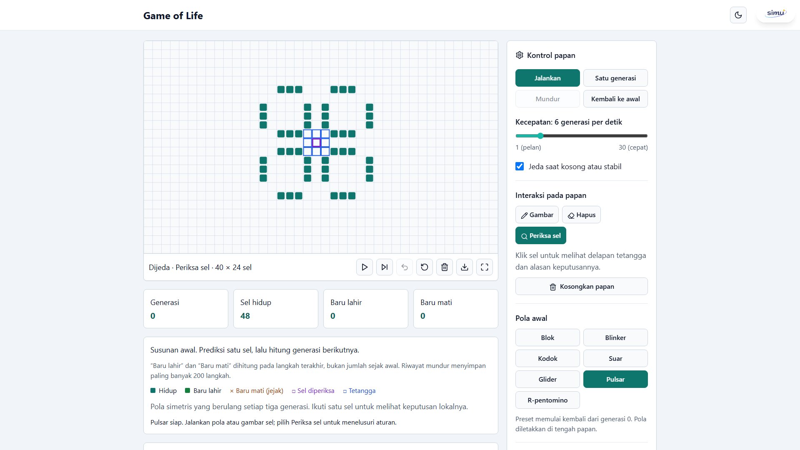Click the simu logo in header
800x450 pixels.
click(x=776, y=13)
